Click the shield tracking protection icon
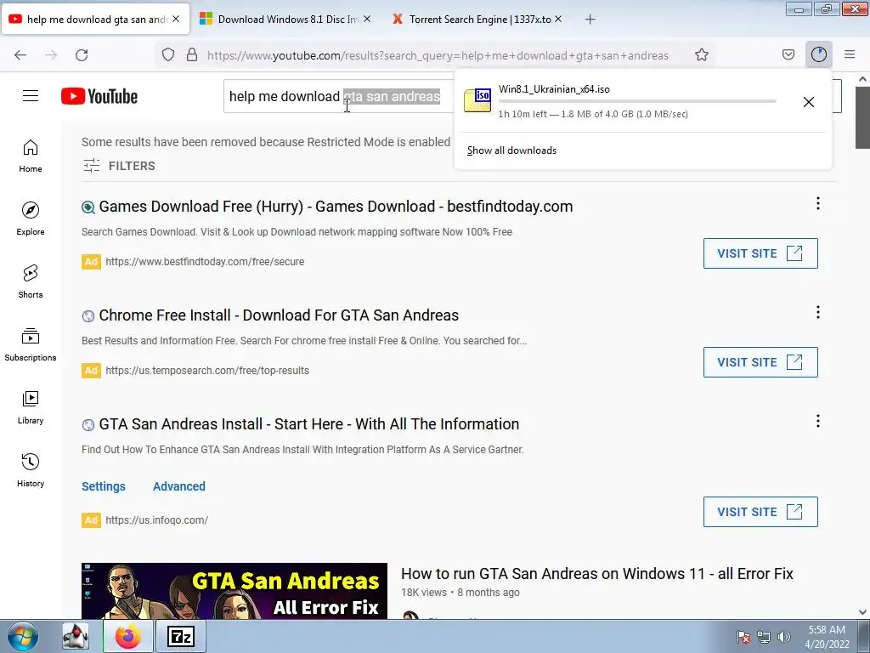Image resolution: width=870 pixels, height=653 pixels. click(168, 54)
